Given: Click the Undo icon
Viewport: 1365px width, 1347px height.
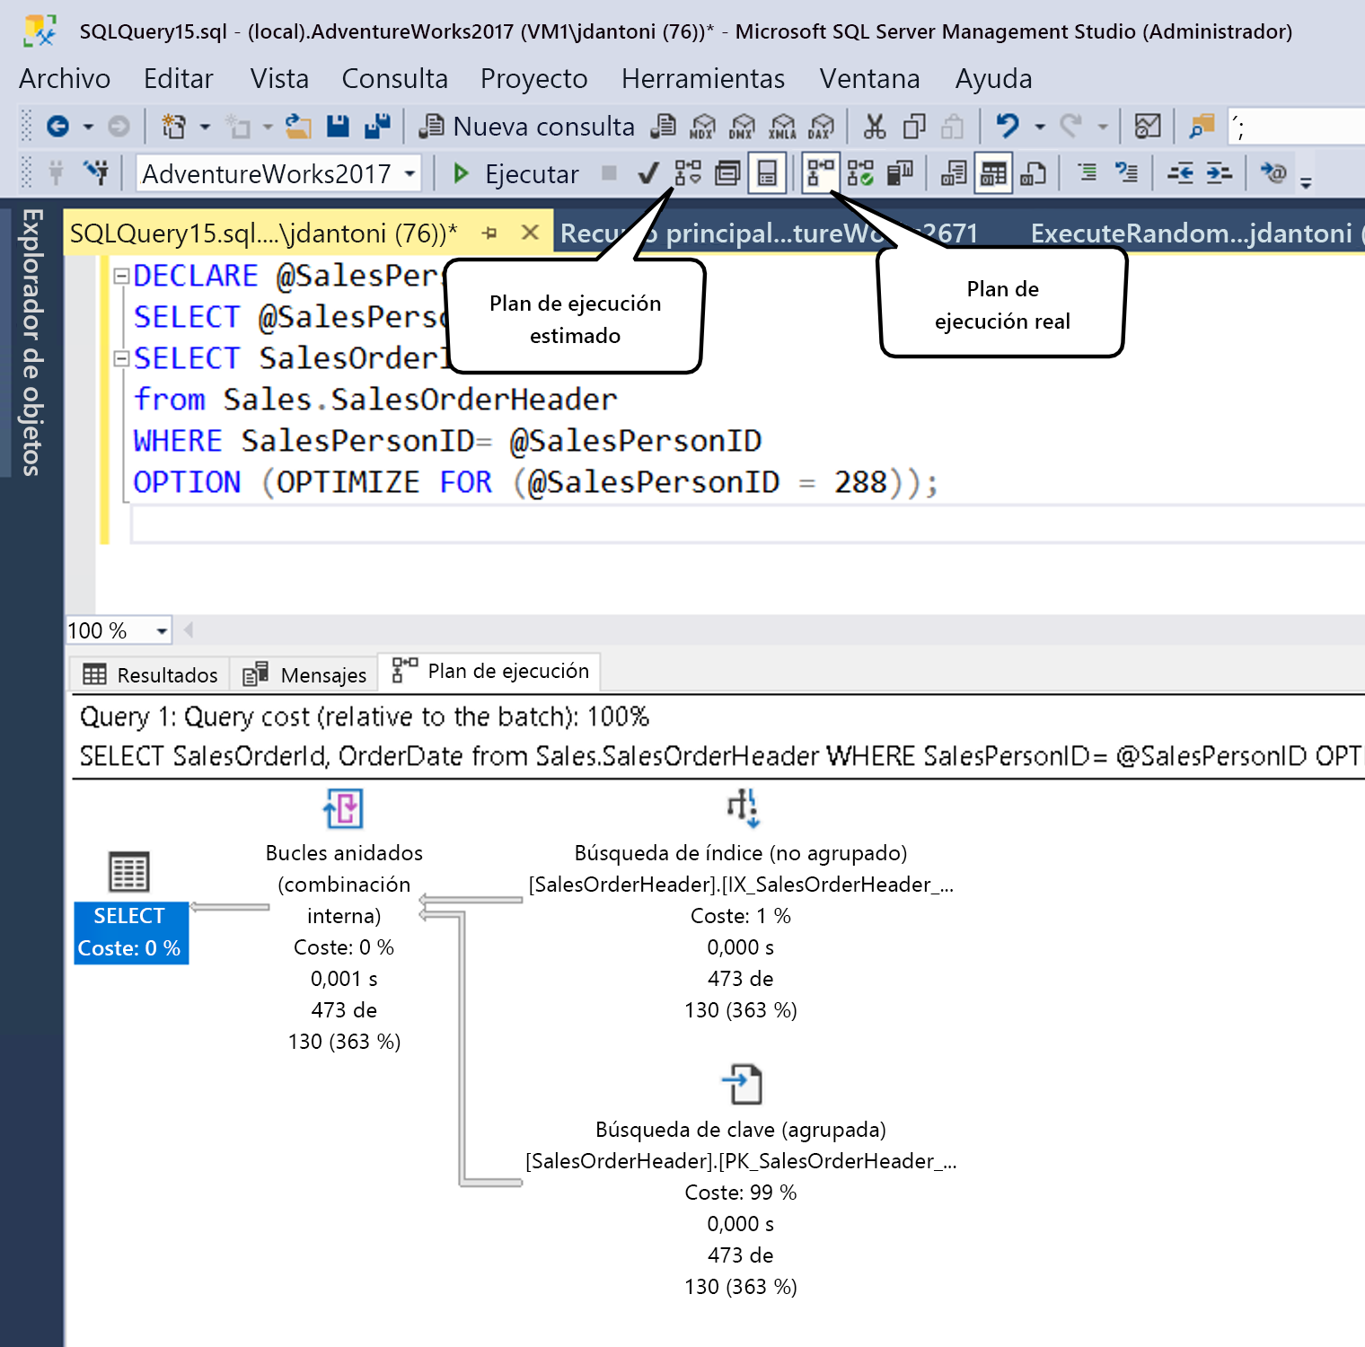Looking at the screenshot, I should coord(1007,128).
